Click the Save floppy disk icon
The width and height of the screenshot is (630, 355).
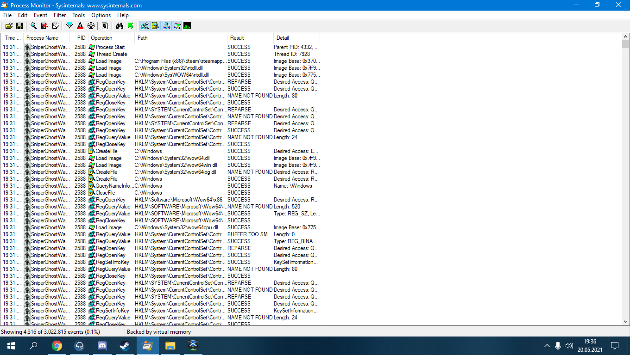tap(19, 26)
